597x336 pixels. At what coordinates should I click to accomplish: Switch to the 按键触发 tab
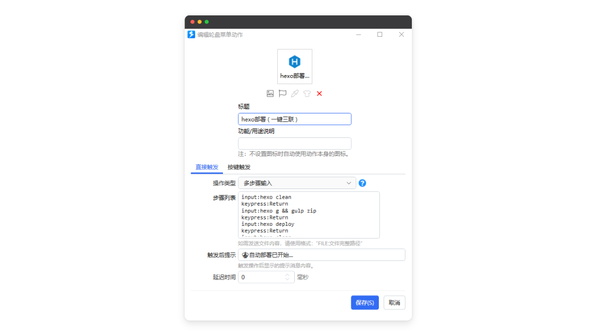coord(239,167)
